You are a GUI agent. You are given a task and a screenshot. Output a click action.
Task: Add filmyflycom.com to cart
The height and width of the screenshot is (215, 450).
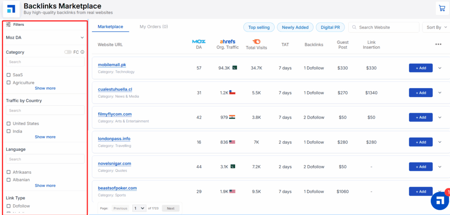tap(421, 117)
